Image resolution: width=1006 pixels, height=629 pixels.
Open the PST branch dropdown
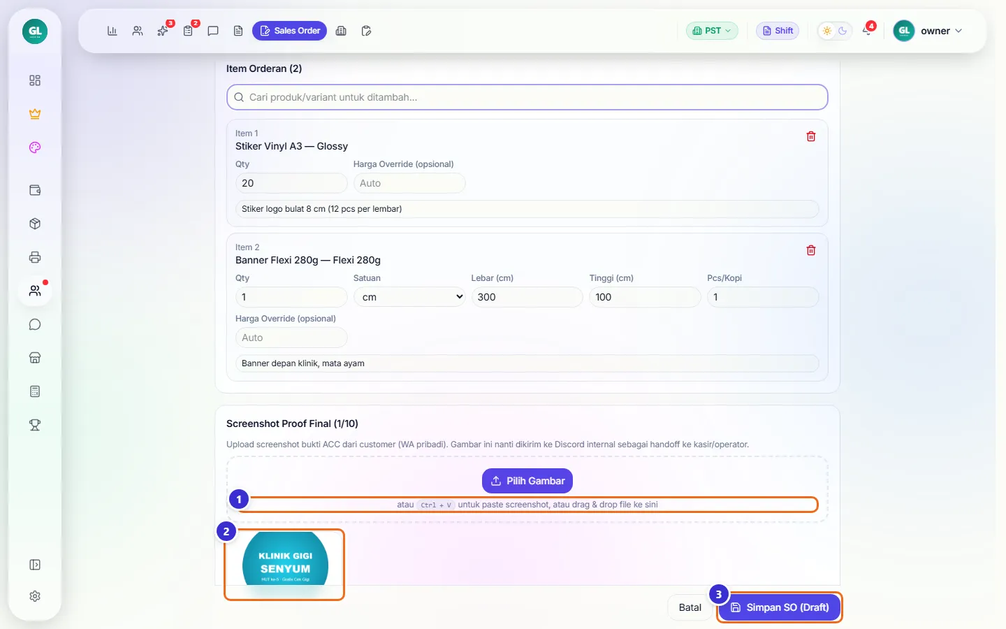[712, 31]
